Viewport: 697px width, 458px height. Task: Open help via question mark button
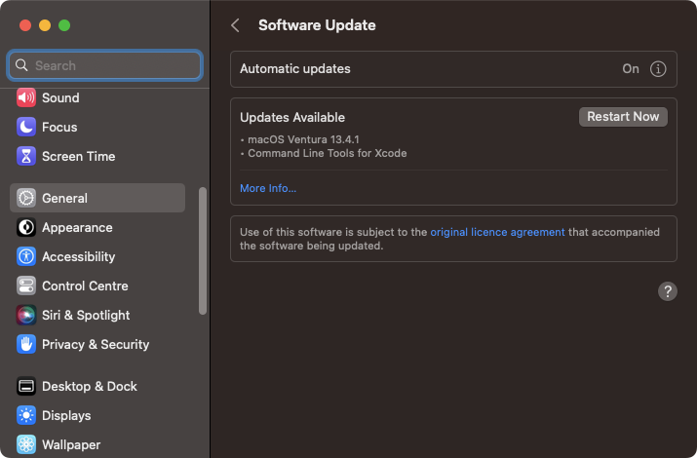667,291
